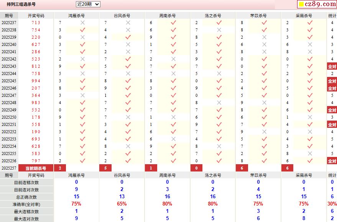Click the cross mark in 芣苡杀号 for 2025252

coord(265,132)
